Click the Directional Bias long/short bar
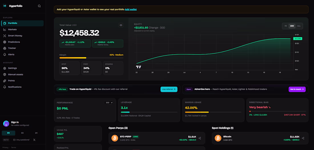Image resolution: width=314 pixels, height=150 pixels. 277,111
